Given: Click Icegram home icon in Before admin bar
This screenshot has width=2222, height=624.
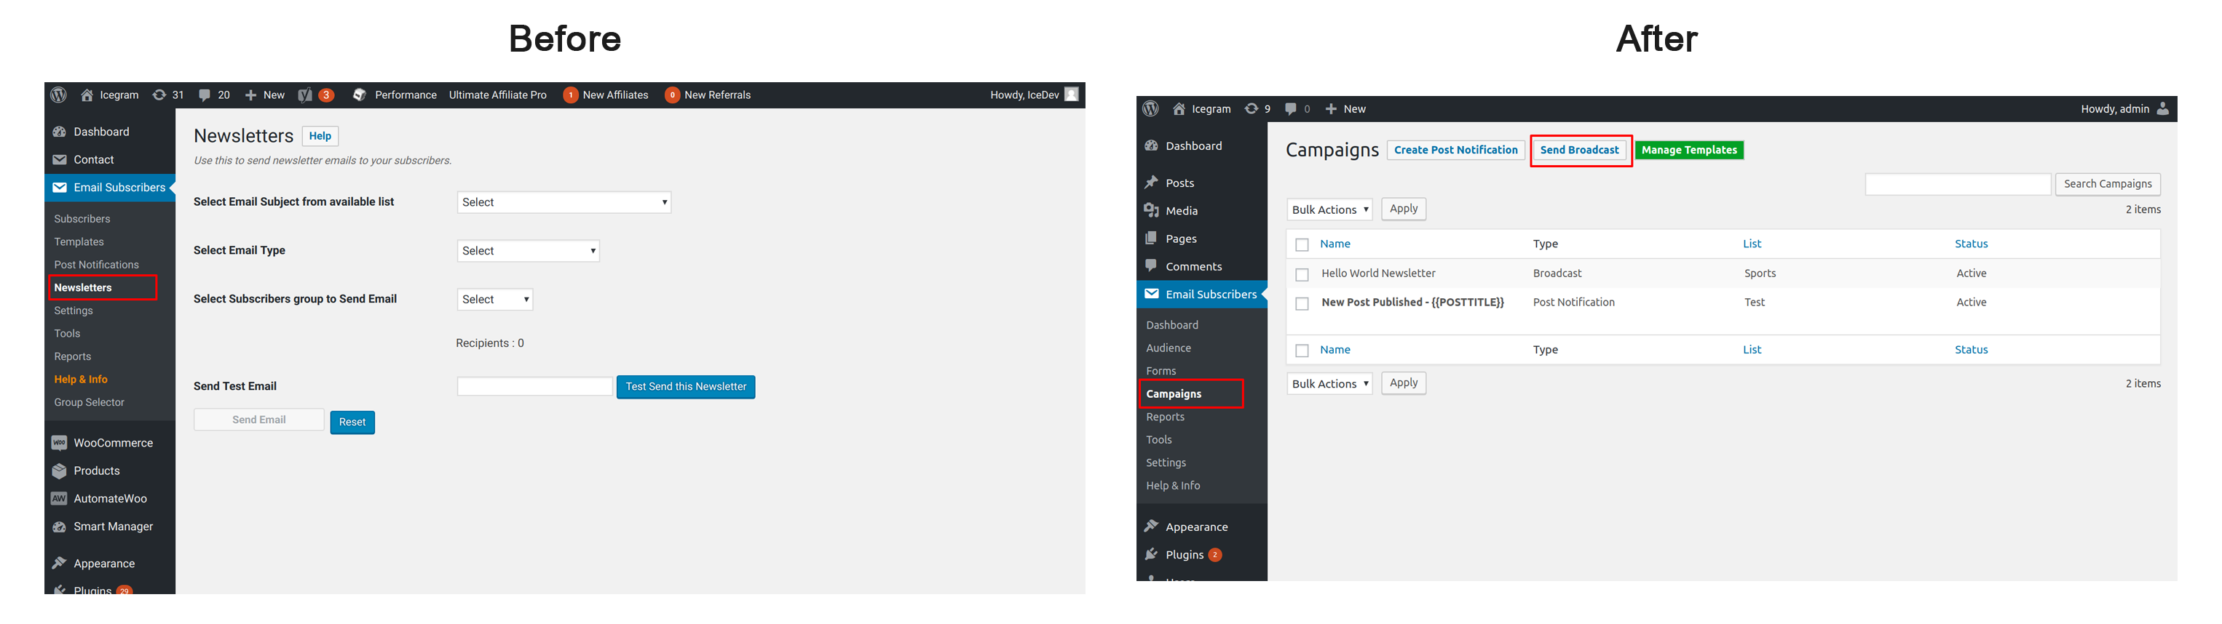Looking at the screenshot, I should pyautogui.click(x=87, y=95).
